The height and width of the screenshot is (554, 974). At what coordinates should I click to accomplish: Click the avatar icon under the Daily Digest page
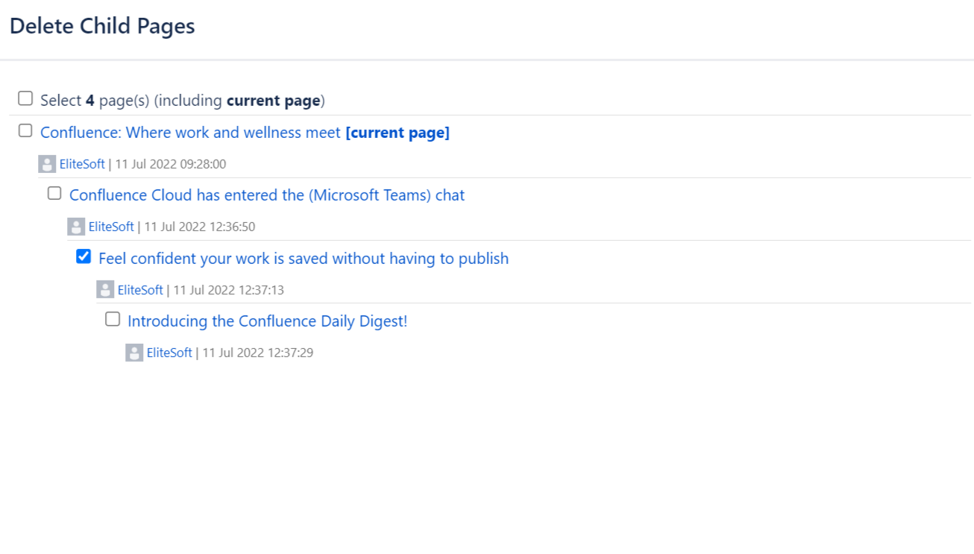pos(134,353)
